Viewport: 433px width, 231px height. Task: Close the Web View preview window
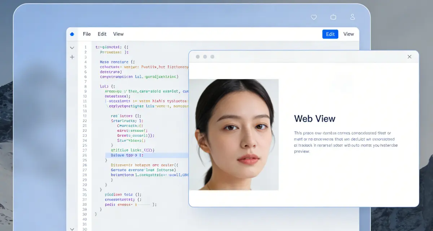pos(410,57)
